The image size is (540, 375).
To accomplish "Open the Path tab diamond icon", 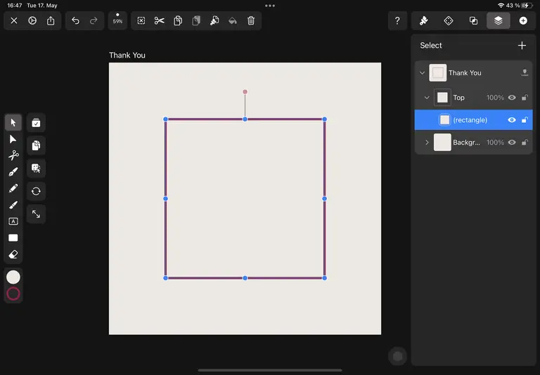I will pyautogui.click(x=449, y=20).
